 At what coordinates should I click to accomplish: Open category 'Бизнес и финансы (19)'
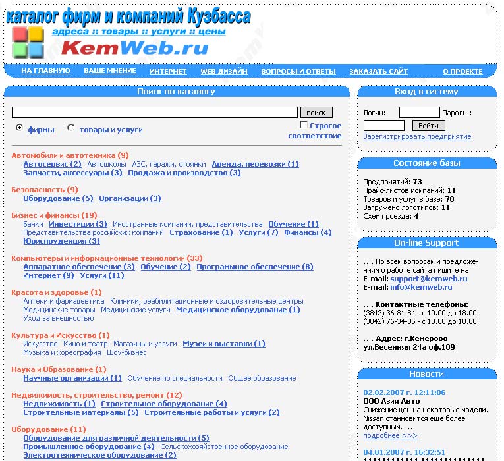(x=54, y=215)
